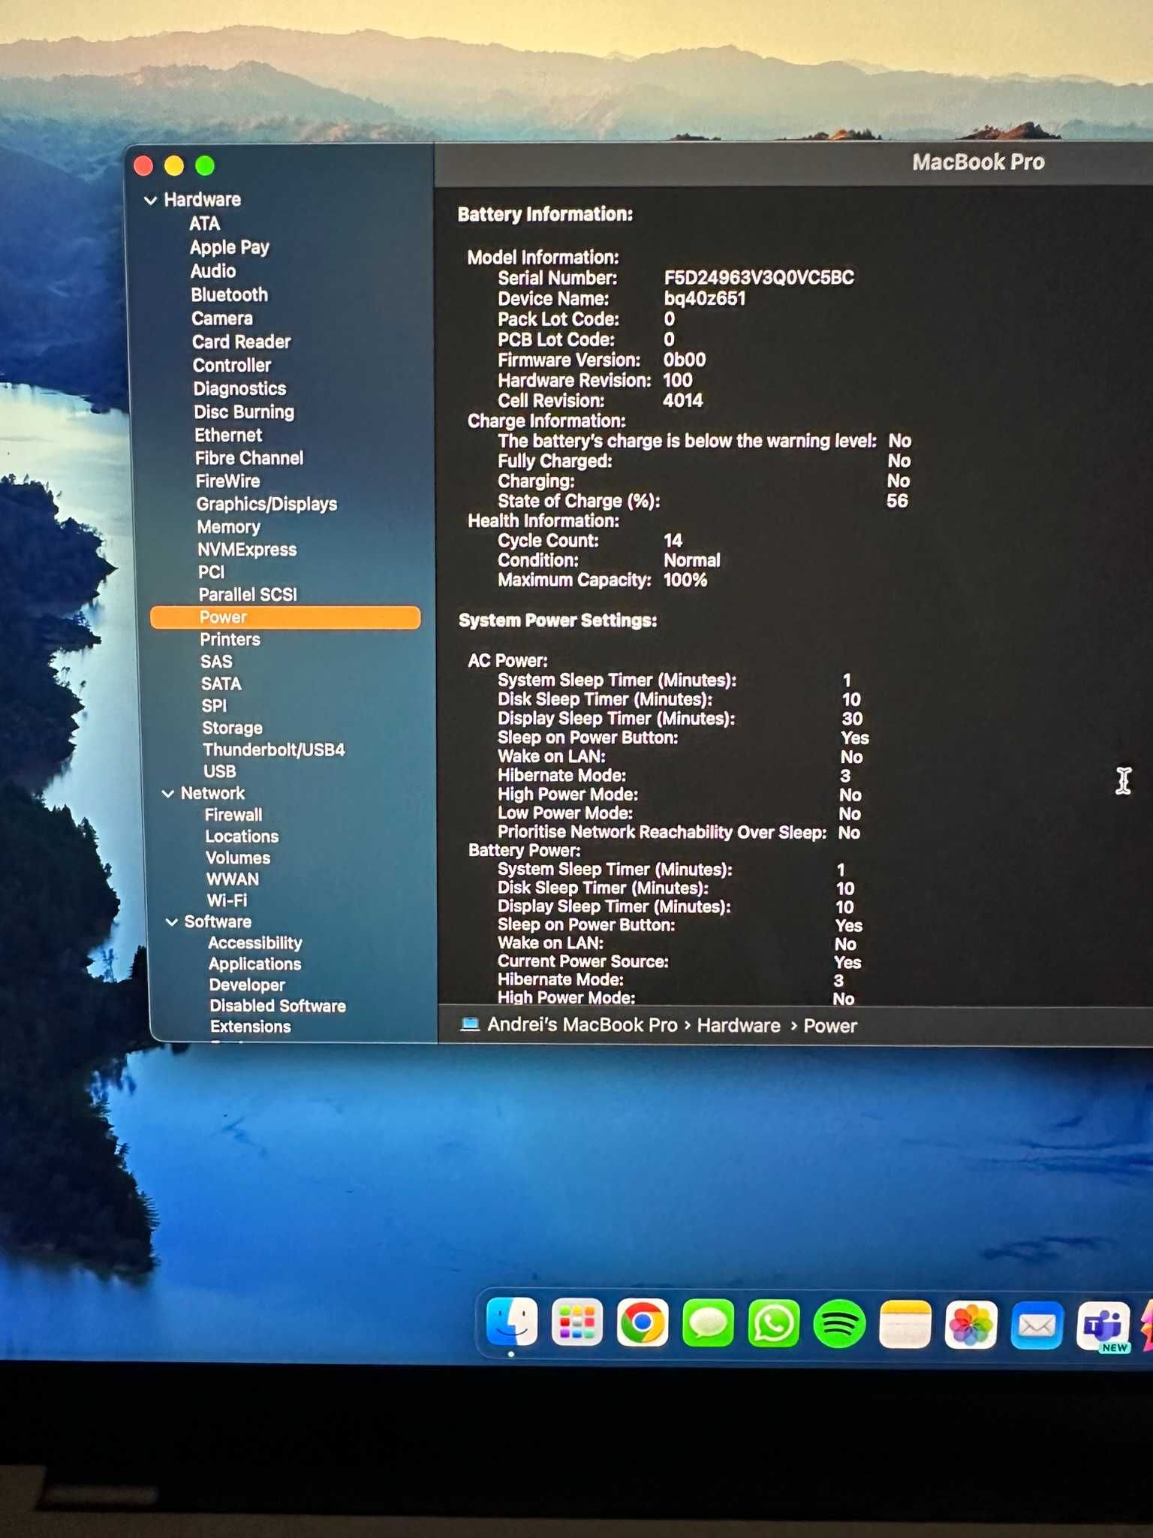
Task: Select ATA in the sidebar
Action: 204,223
